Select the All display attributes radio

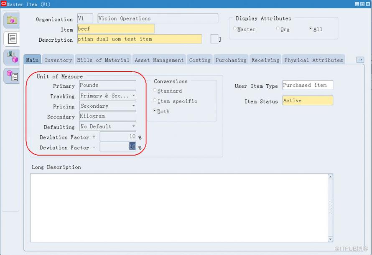pos(311,29)
